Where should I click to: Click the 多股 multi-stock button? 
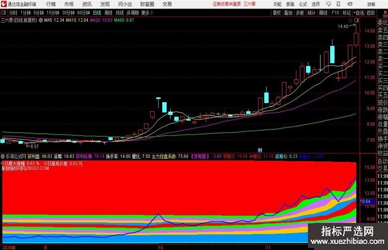click(300, 13)
